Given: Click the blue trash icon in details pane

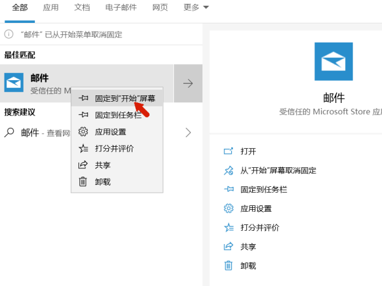Looking at the screenshot, I should pos(229,265).
